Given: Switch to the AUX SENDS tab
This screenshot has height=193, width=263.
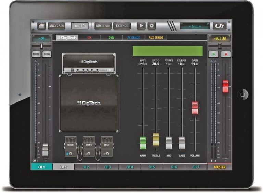Looking at the screenshot, I should (156, 38).
